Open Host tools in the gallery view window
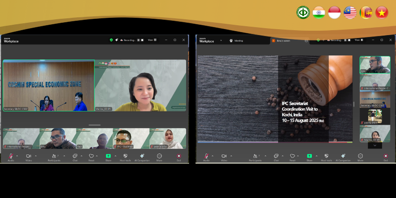Viewport: 396px width, 198px height. click(125, 156)
